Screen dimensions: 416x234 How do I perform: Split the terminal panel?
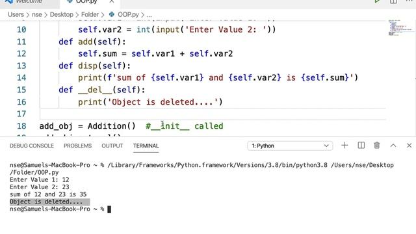[361, 146]
